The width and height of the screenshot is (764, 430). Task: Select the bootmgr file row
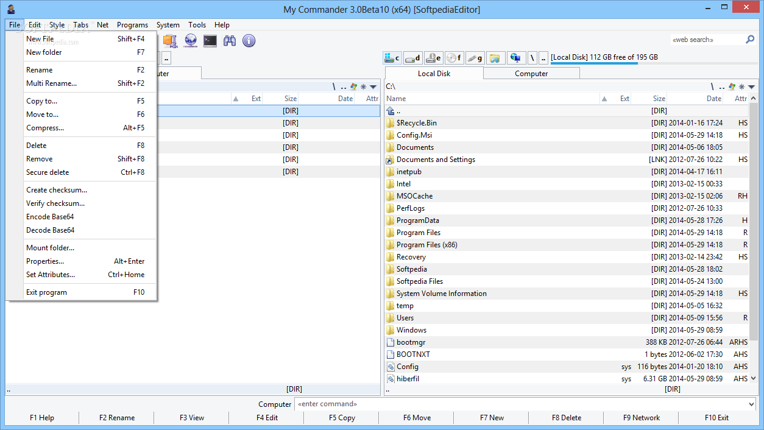click(567, 342)
